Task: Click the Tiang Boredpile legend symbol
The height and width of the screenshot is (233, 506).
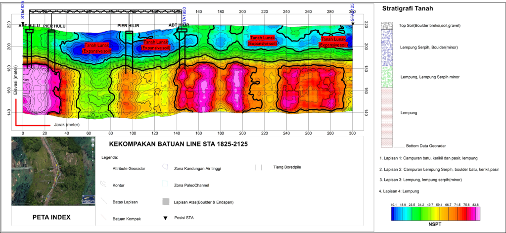Action: [x=258, y=168]
